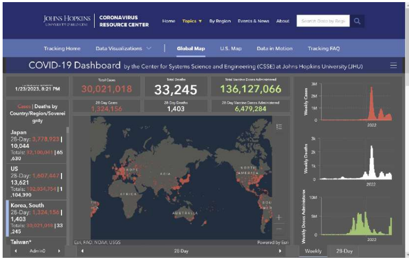Click the COVID-19 Dashboard heading

click(x=75, y=65)
